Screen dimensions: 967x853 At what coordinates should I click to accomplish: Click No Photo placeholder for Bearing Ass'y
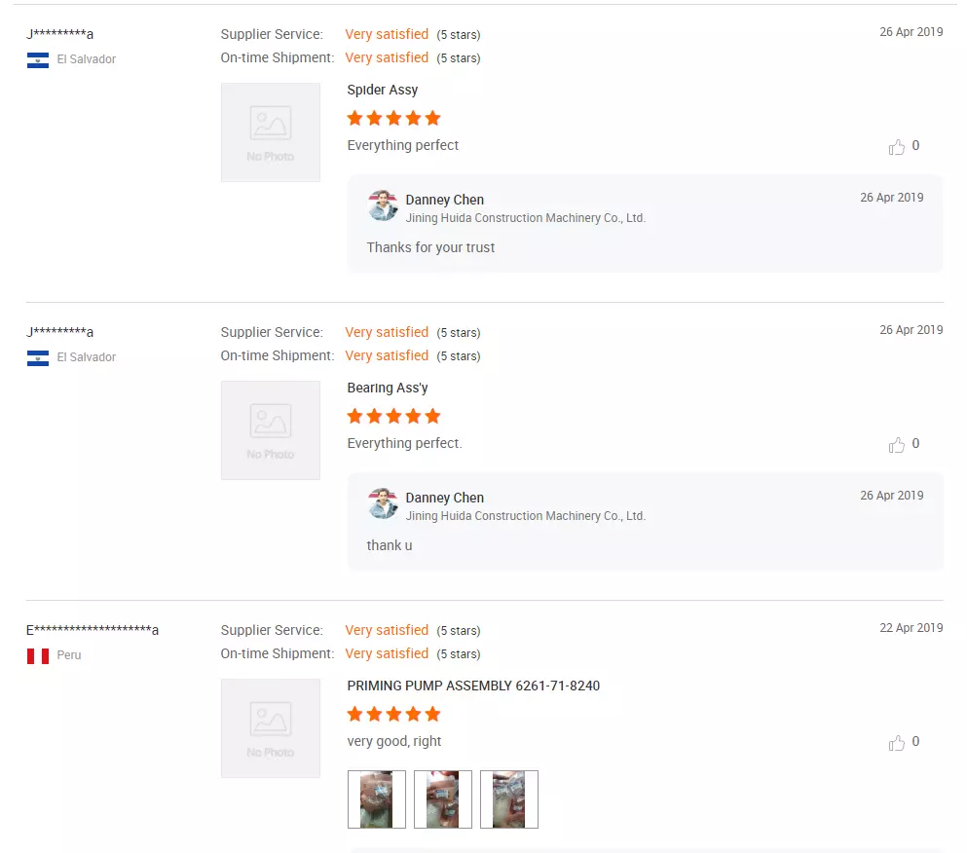pyautogui.click(x=271, y=430)
